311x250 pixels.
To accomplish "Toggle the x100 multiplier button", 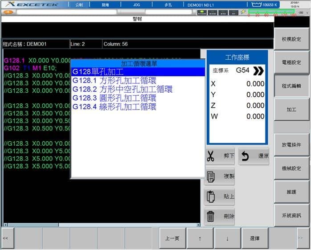I will (x=213, y=13).
